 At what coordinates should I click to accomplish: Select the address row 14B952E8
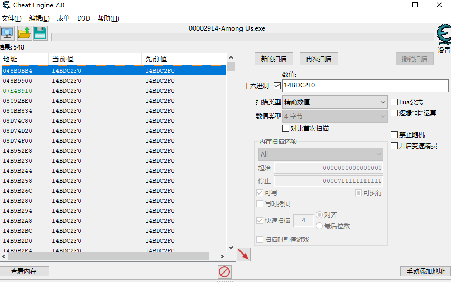click(x=114, y=151)
